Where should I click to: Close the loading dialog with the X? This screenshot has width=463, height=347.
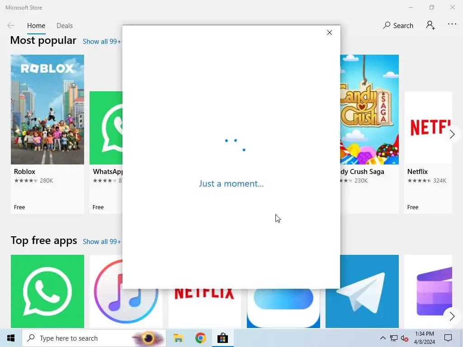click(330, 33)
